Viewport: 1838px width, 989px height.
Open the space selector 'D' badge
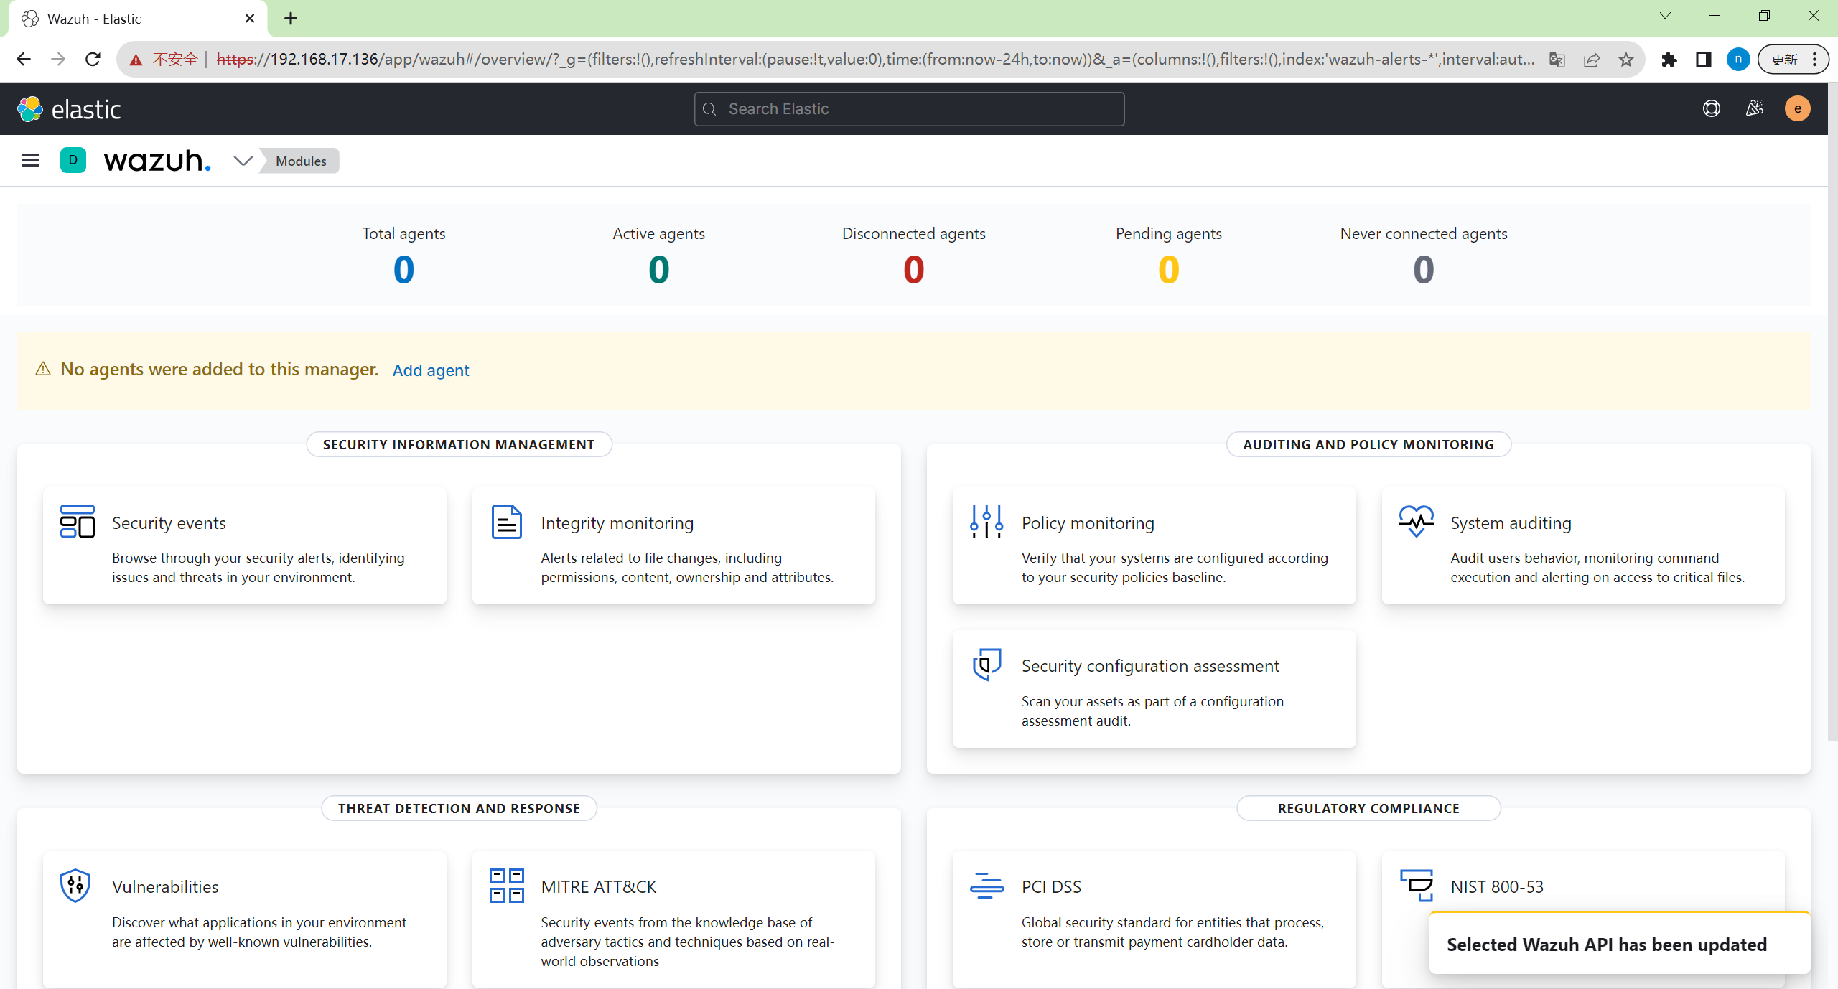point(73,160)
